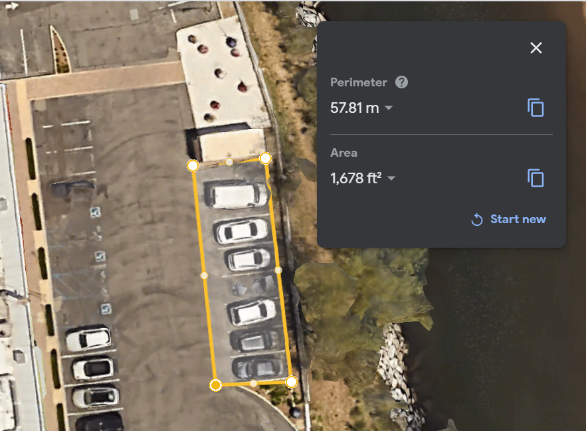
Task: Copy the area value to clipboard
Action: pos(536,178)
